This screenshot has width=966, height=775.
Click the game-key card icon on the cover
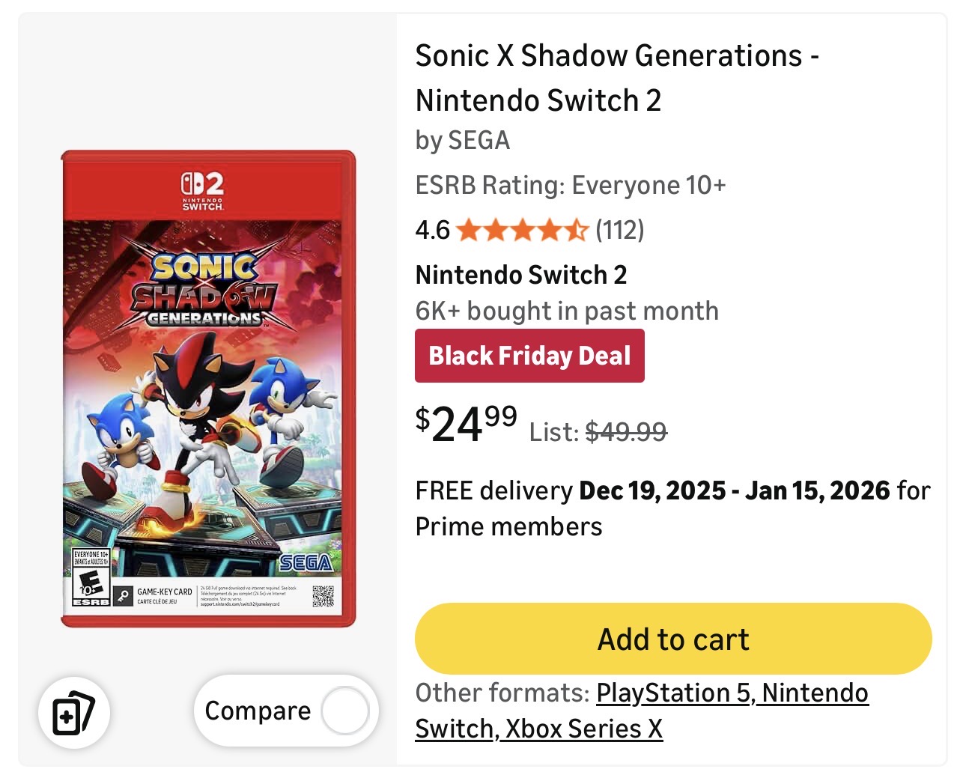(x=124, y=596)
